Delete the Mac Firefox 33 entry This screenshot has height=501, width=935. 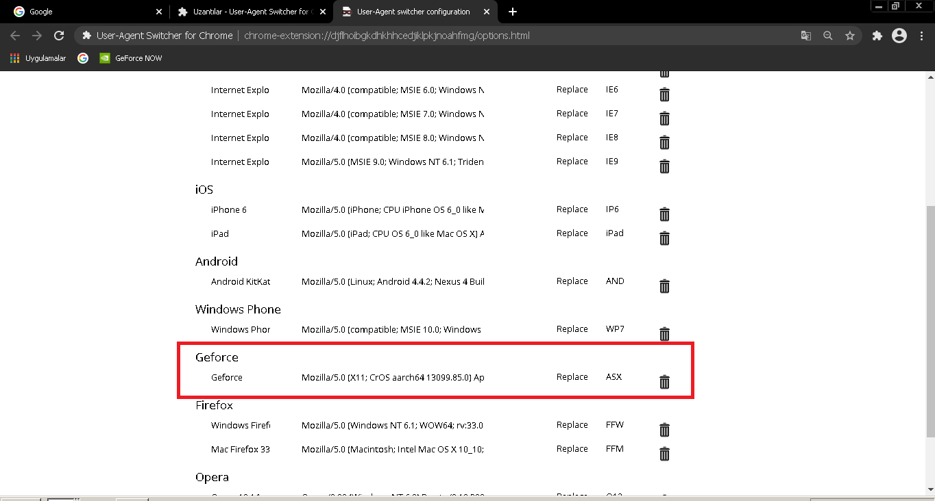[x=664, y=454]
